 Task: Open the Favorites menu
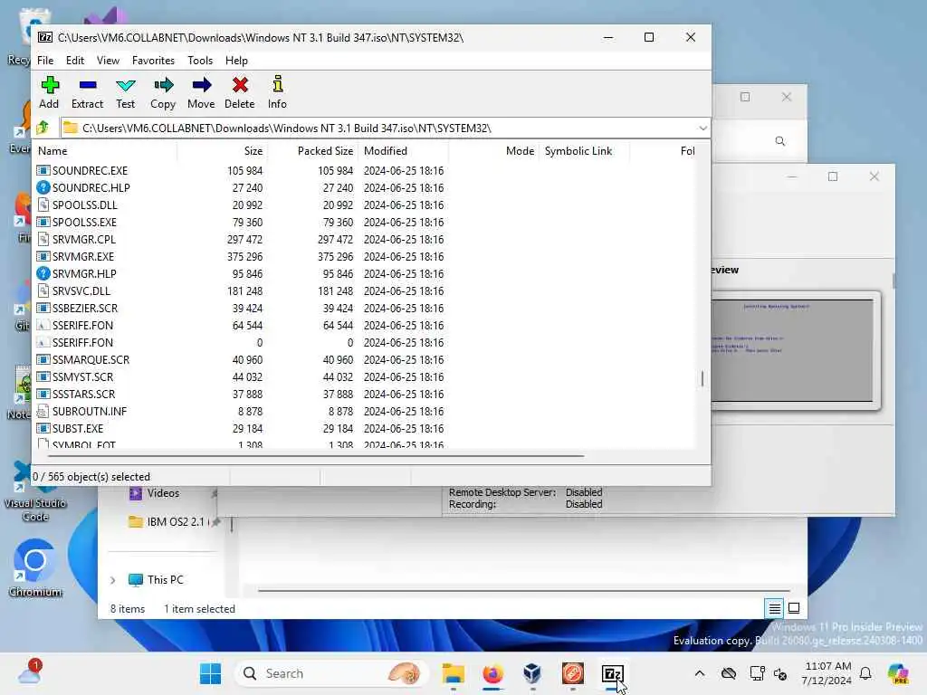click(x=153, y=61)
